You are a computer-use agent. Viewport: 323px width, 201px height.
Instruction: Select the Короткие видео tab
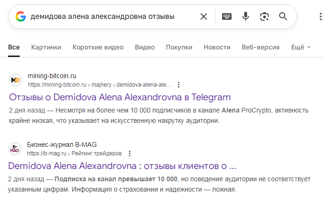98,47
